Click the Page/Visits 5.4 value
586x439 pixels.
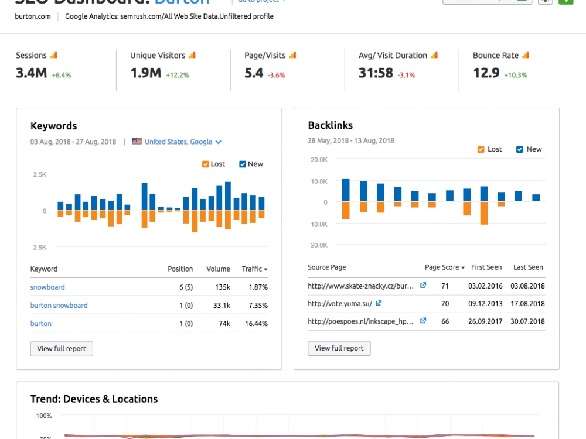[x=254, y=73]
